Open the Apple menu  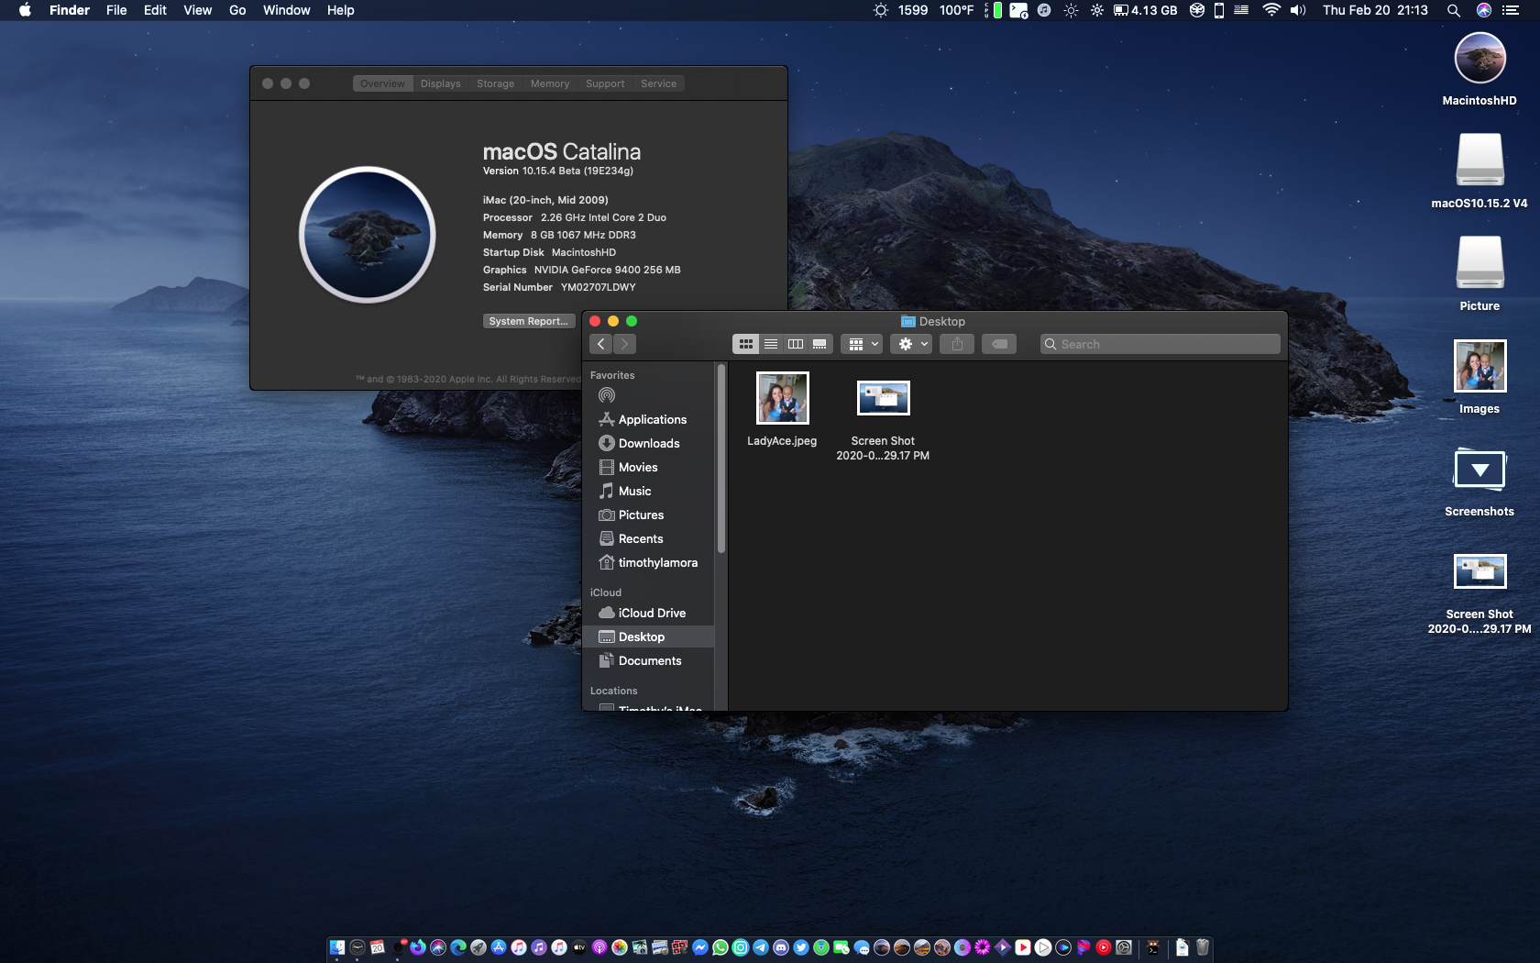(x=26, y=10)
